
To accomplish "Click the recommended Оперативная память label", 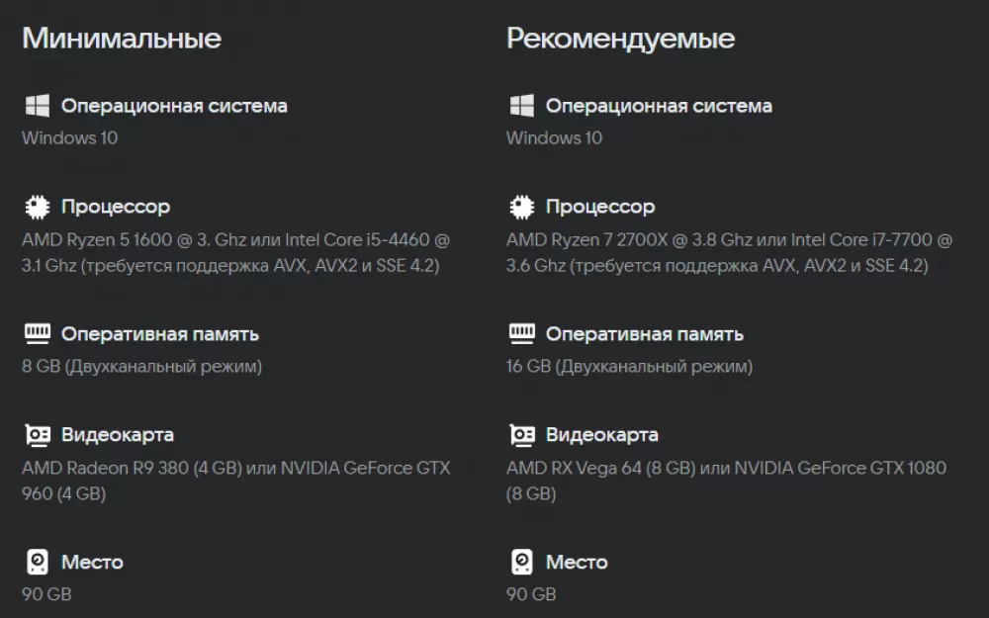I will pyautogui.click(x=645, y=334).
